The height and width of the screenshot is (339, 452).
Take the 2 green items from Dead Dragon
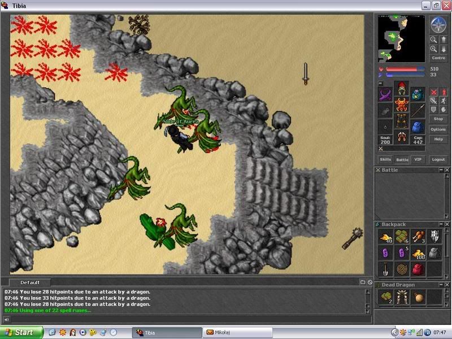coord(385,298)
